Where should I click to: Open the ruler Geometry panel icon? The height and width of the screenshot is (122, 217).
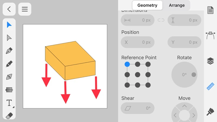(x=210, y=86)
